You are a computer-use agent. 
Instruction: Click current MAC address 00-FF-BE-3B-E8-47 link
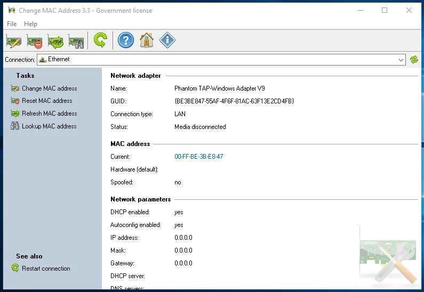click(199, 157)
